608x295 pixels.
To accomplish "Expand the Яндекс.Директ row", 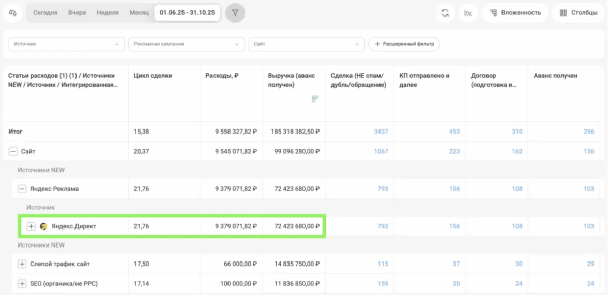I will [31, 226].
